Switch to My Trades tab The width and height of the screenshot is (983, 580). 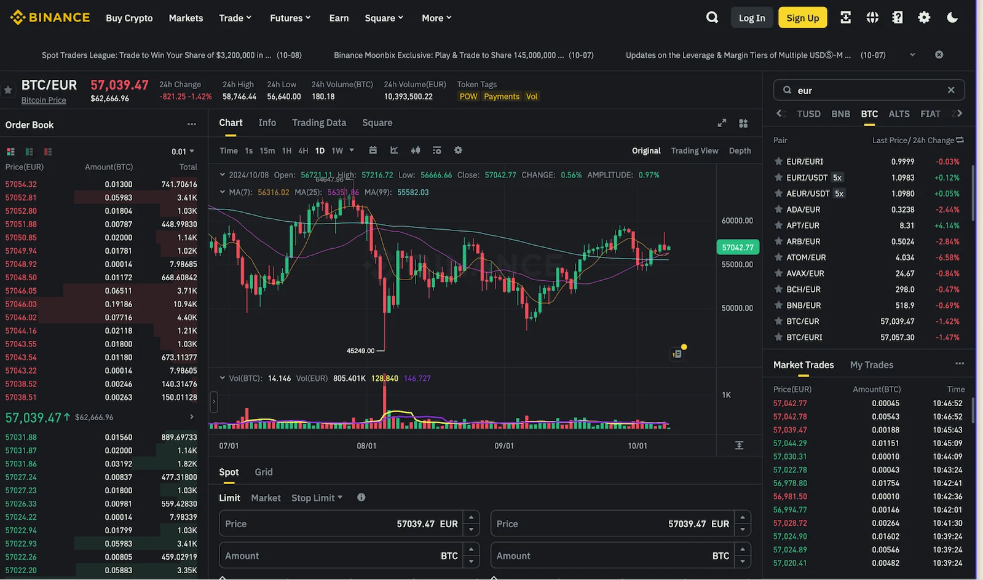point(872,365)
